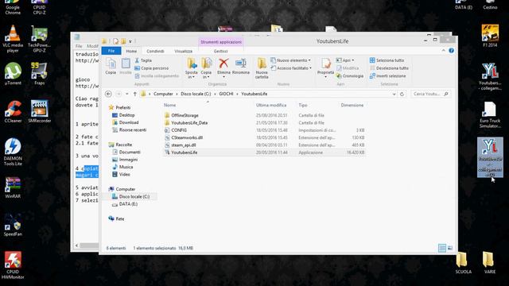
Task: Sort files by Nome column header
Action: click(x=169, y=105)
